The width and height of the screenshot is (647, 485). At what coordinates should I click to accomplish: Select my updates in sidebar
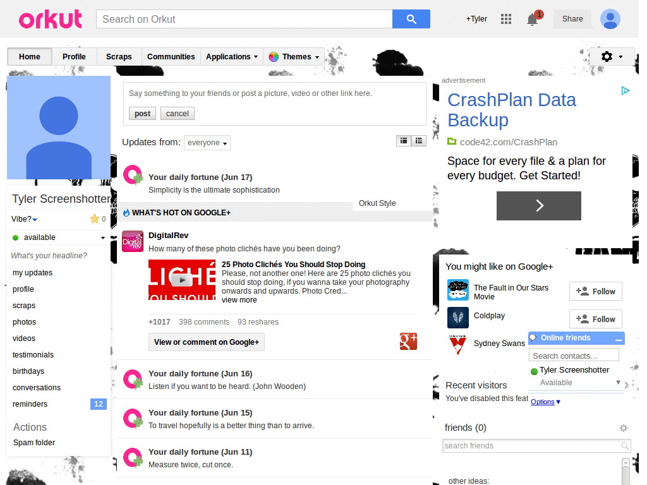tap(33, 273)
